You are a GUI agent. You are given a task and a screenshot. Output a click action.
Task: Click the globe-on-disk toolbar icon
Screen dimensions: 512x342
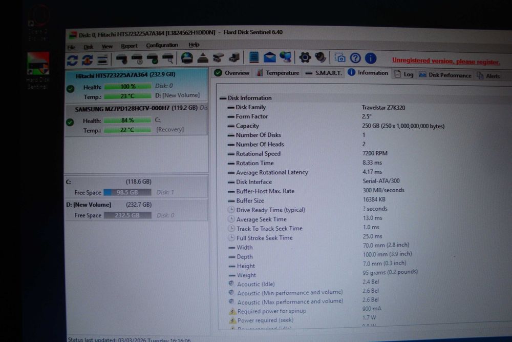[187, 58]
